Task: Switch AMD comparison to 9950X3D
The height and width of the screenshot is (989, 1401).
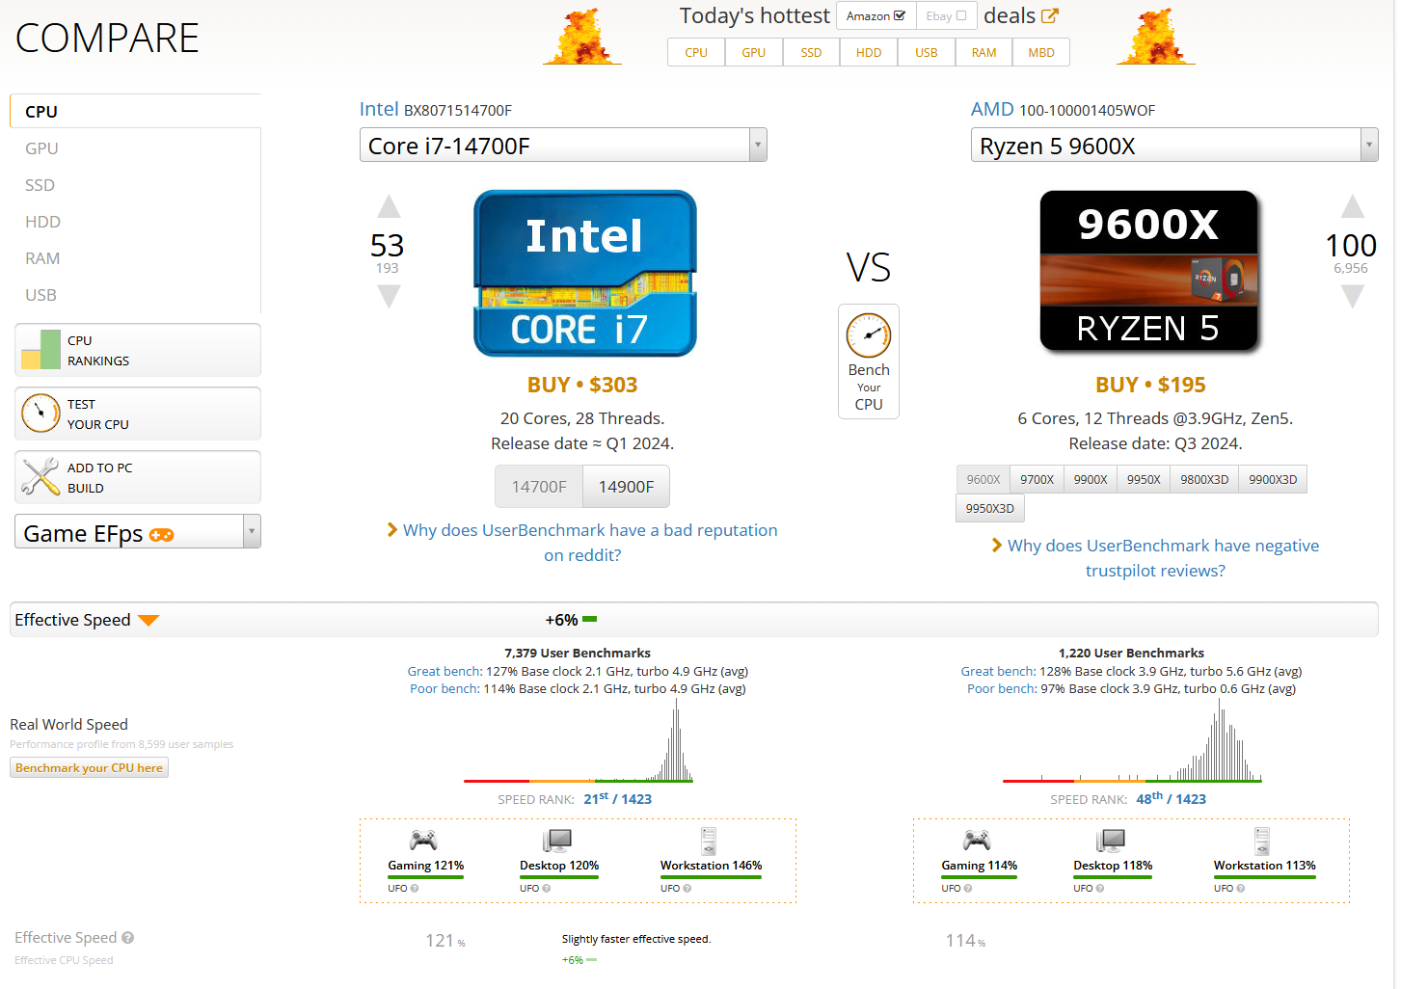Action: 990,508
